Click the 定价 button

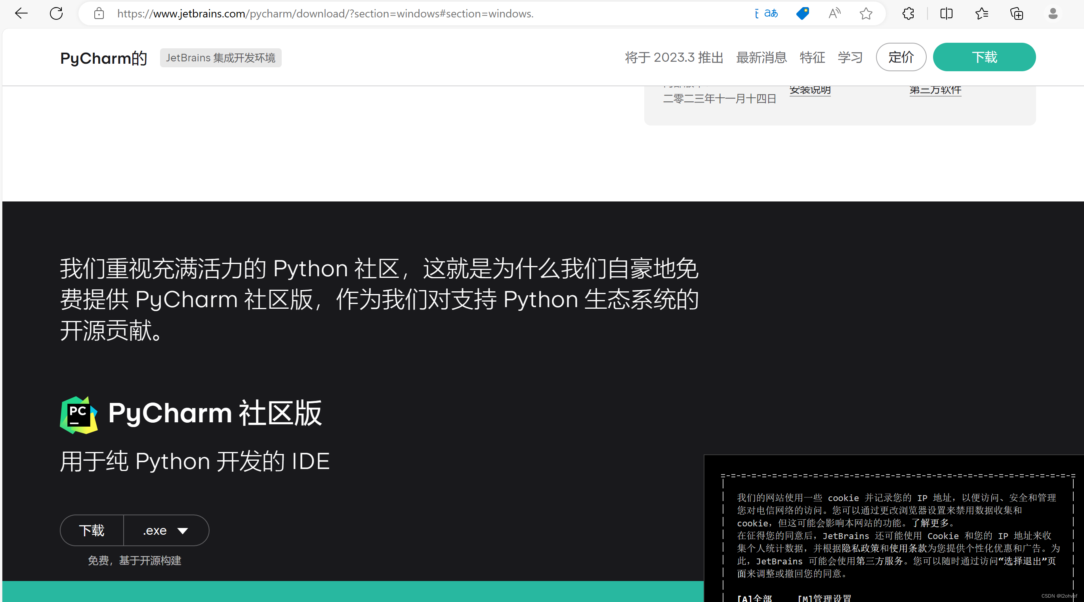(901, 57)
